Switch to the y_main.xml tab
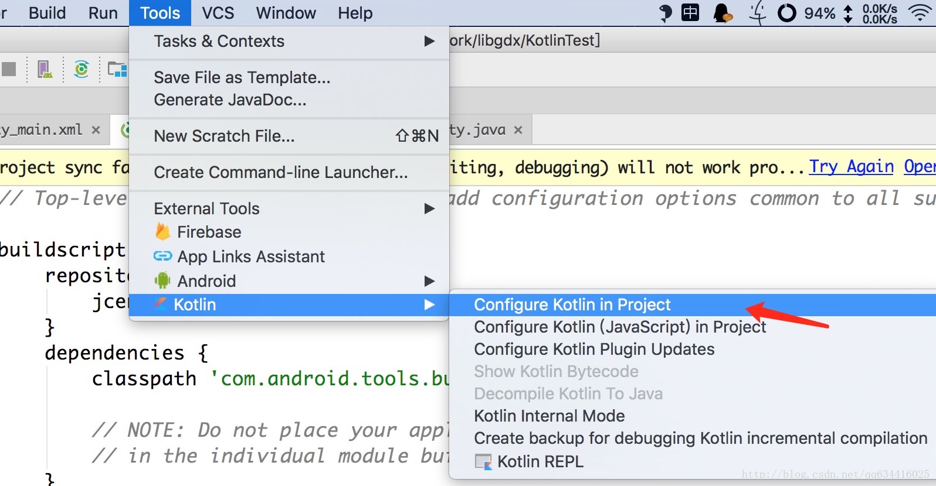Image resolution: width=936 pixels, height=486 pixels. [42, 130]
